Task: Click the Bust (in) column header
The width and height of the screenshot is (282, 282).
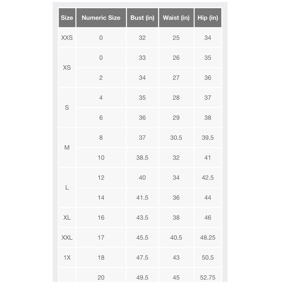Action: click(142, 17)
